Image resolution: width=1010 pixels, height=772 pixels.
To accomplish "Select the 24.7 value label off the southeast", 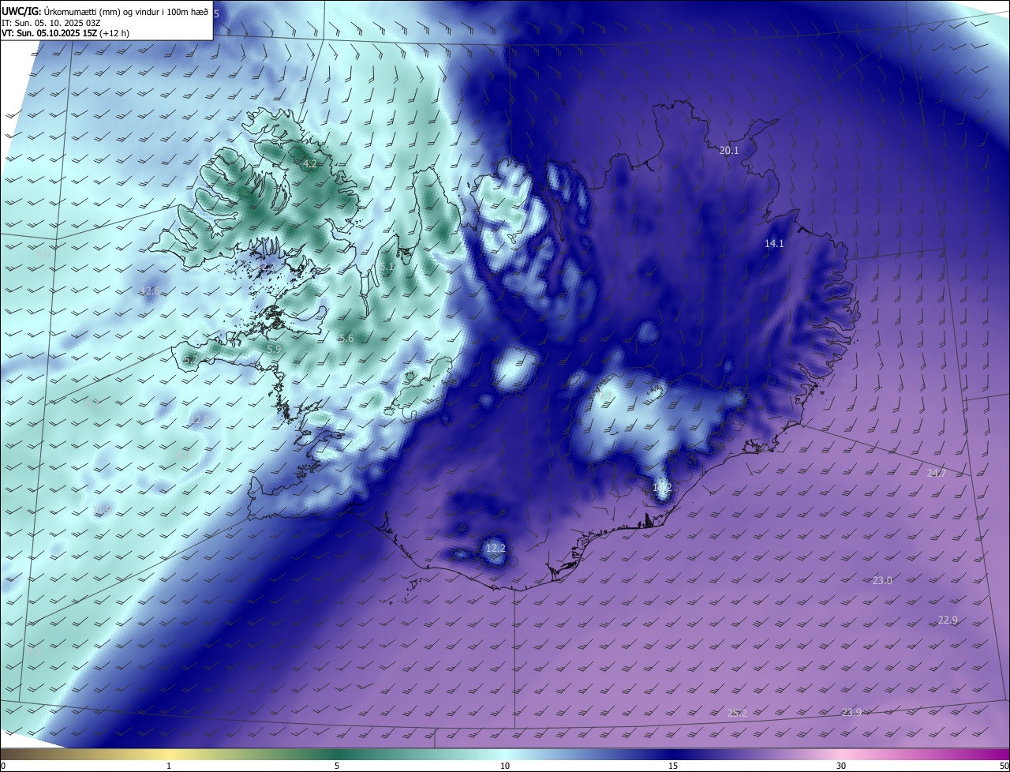I will [937, 473].
